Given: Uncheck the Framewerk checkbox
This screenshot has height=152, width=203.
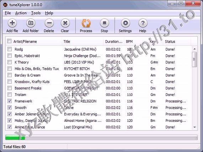Looking at the screenshot, I should click(x=10, y=101).
